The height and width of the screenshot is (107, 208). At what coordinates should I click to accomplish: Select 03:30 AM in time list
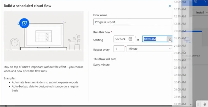click(180, 104)
